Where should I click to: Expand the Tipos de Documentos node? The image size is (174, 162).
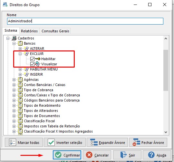(x=14, y=116)
